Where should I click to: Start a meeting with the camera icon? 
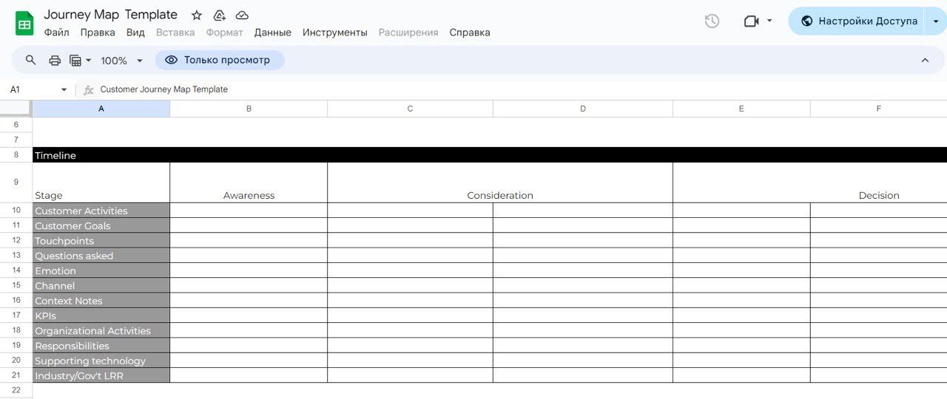(x=751, y=21)
